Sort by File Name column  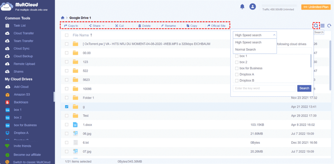(x=83, y=35)
